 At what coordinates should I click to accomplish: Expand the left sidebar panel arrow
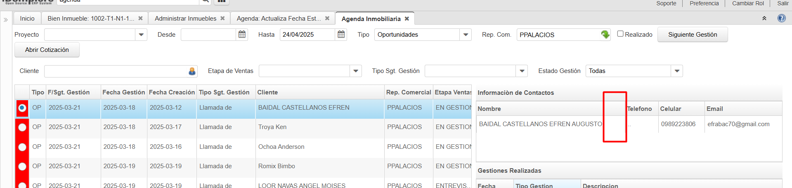point(6,19)
